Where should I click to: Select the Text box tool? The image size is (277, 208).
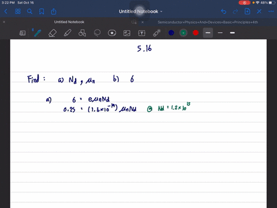(142, 33)
